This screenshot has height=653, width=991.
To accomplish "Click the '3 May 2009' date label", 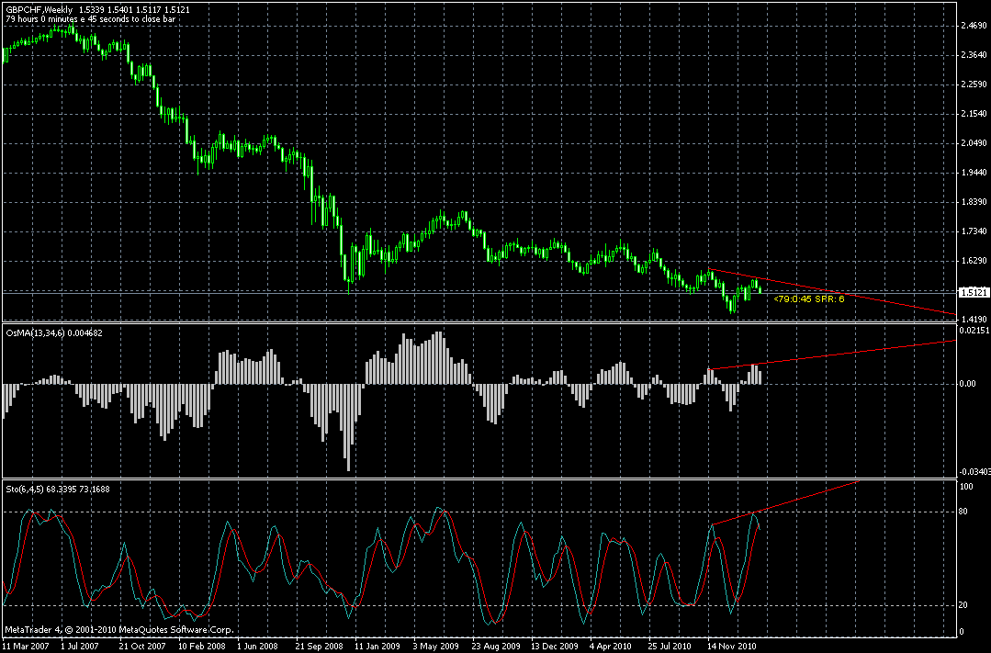I will click(x=435, y=647).
